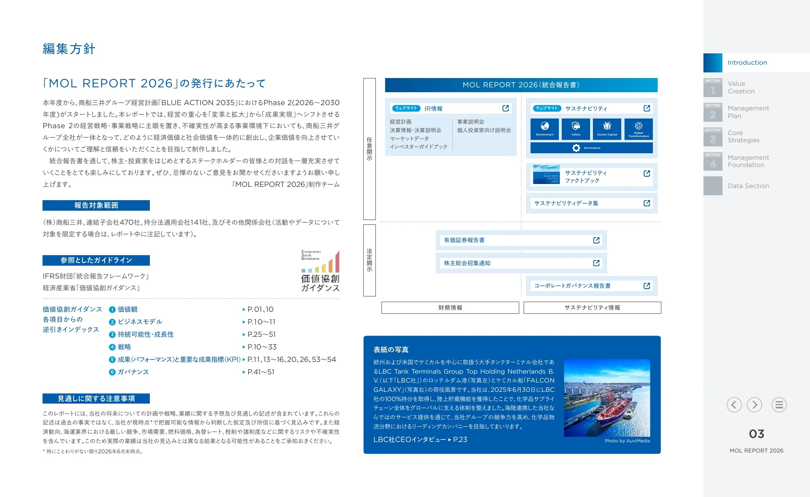Viewport: 810px width, 497px height.
Task: Click the 有価証券報告書 link text
Action: point(464,240)
